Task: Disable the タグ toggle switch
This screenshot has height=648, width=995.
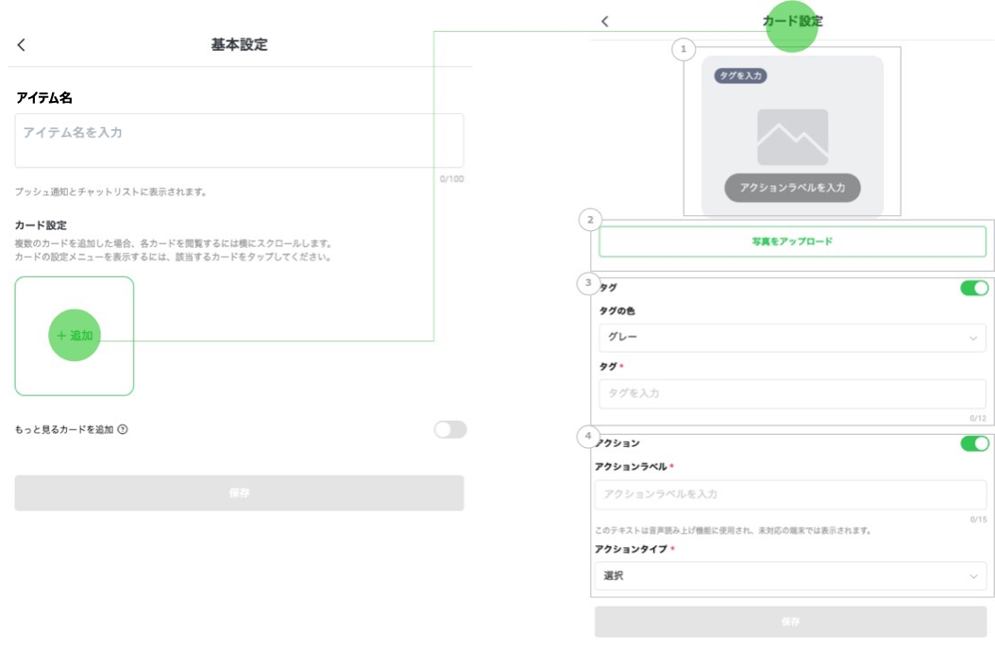Action: pos(974,288)
